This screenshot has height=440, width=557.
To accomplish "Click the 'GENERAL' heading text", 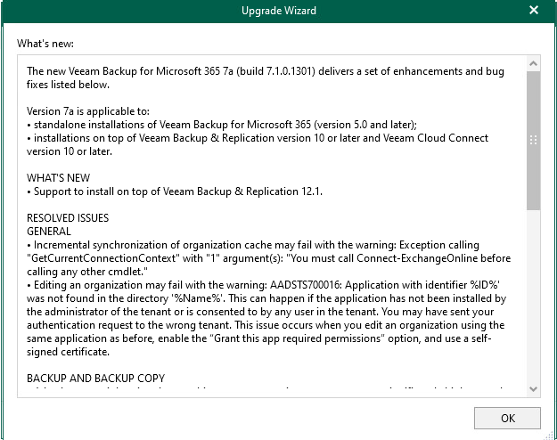I will [x=49, y=232].
